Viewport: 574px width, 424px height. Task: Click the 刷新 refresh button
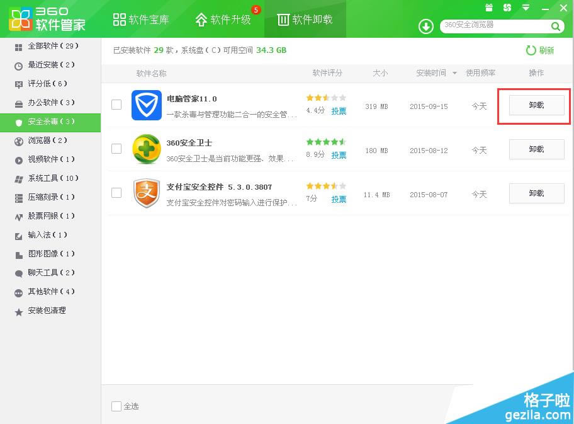click(540, 50)
